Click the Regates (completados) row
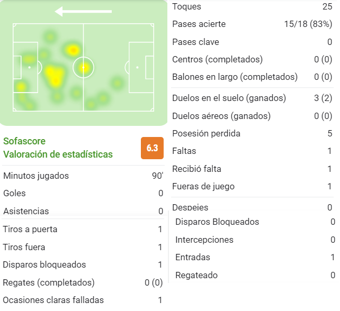 83,282
